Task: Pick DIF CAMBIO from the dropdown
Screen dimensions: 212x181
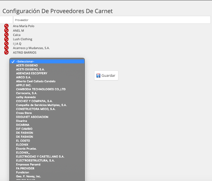Action: pyautogui.click(x=47, y=129)
